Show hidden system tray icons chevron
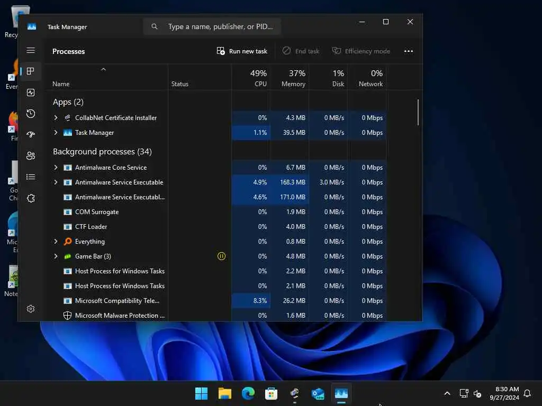 tap(447, 393)
